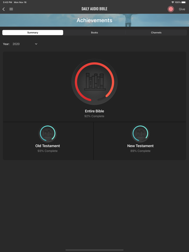This screenshot has width=189, height=252.
Task: Open the Give link
Action: pos(182,9)
